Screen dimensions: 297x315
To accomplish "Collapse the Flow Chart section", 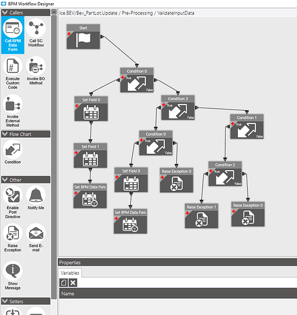I will coord(4,134).
